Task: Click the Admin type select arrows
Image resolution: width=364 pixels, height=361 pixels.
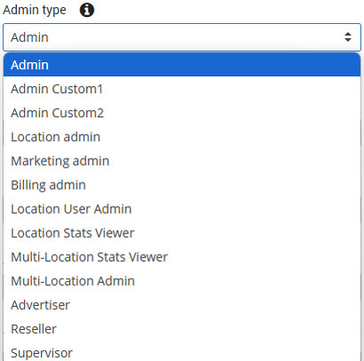Action: tap(348, 37)
